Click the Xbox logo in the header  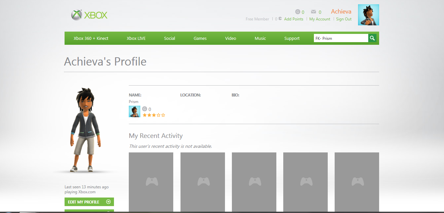(89, 15)
